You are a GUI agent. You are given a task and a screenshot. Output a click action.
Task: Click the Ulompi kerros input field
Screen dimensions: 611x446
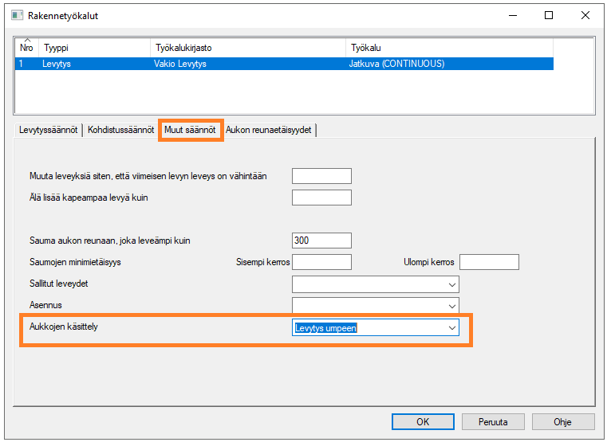point(489,262)
